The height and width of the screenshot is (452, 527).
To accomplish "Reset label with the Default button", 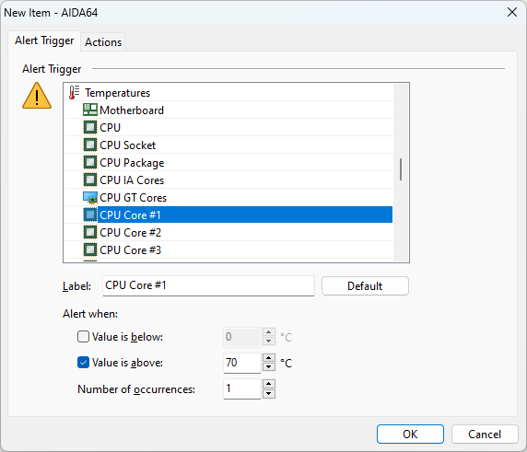I will point(365,285).
